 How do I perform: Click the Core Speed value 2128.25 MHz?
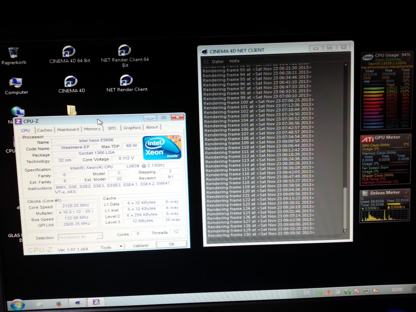76,206
